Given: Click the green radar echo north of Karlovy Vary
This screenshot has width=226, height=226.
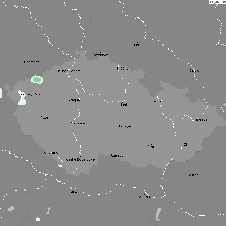Looking at the screenshot, I should point(37,80).
